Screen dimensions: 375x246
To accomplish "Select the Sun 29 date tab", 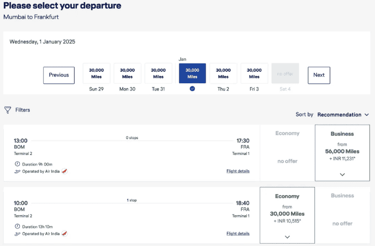I will pos(97,74).
